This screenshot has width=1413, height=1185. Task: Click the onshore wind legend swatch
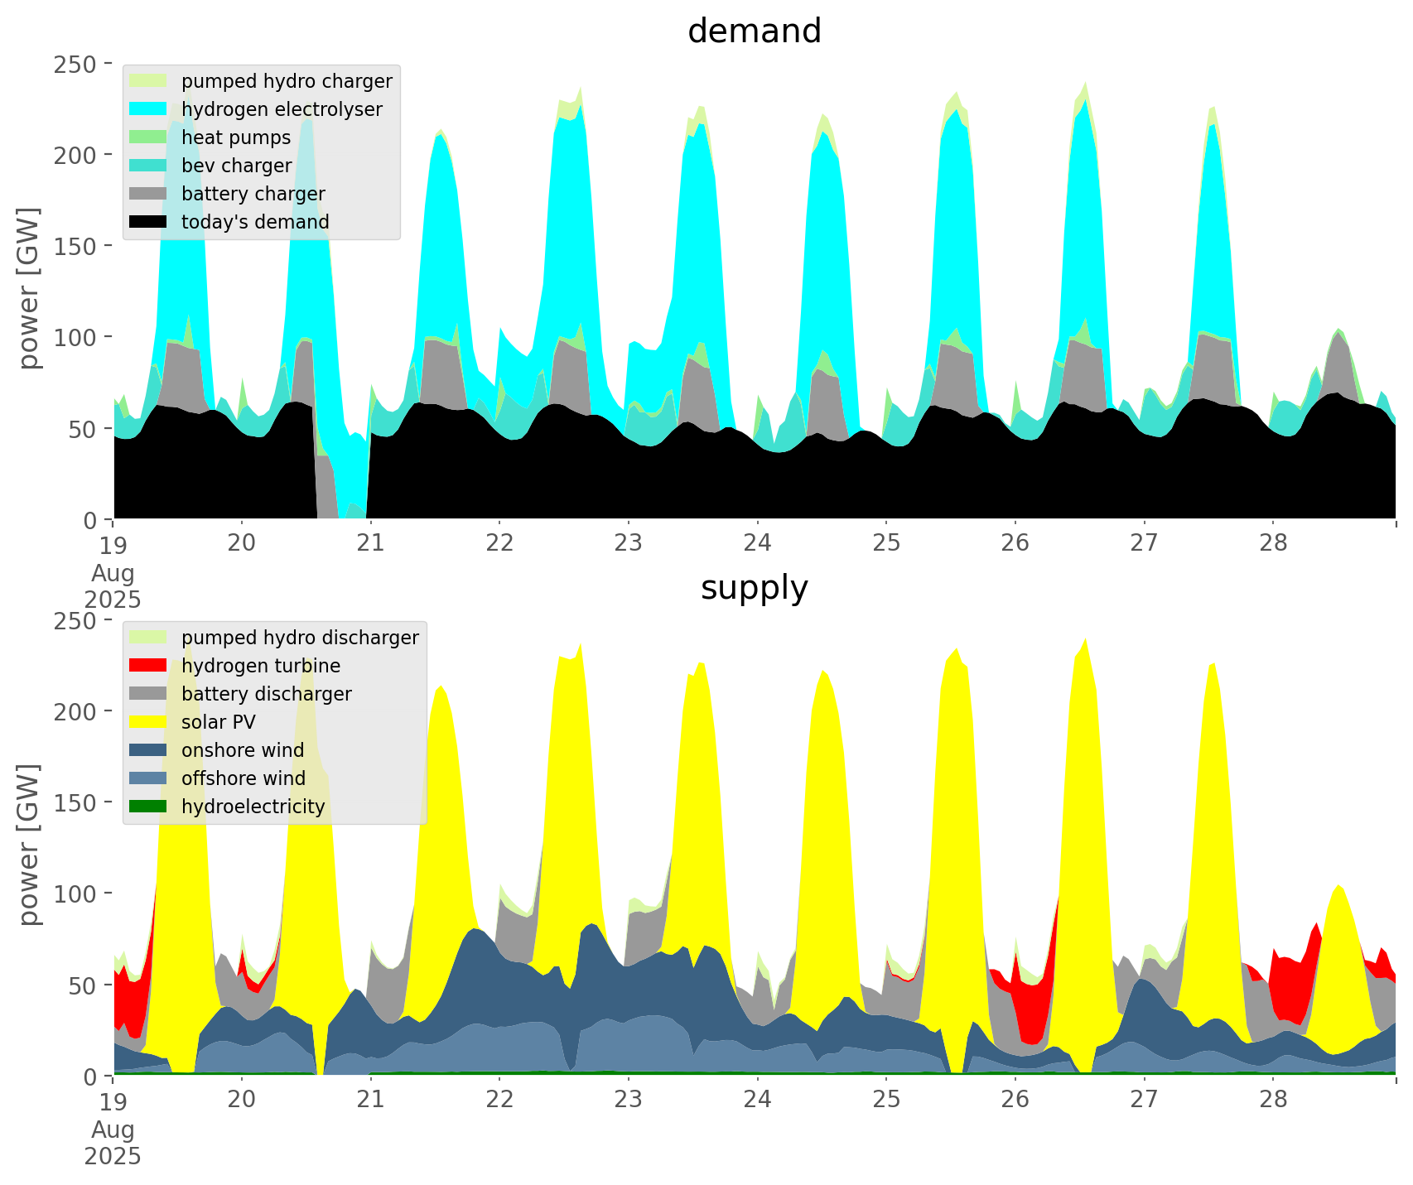[149, 750]
